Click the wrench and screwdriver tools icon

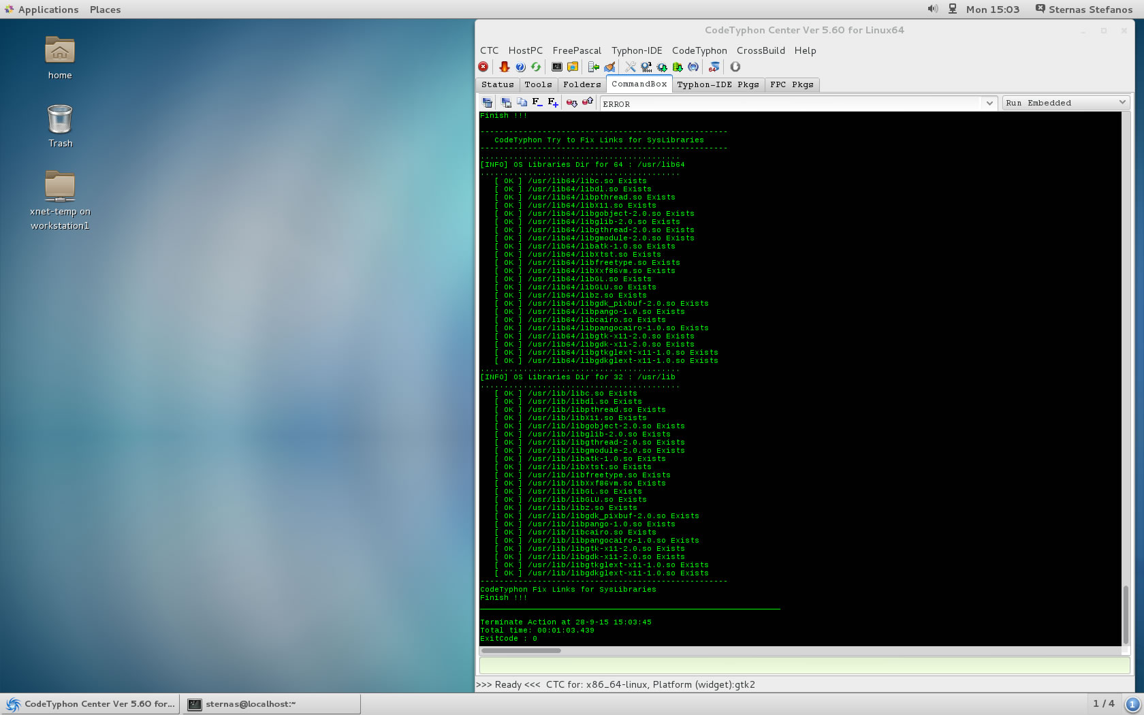coord(631,67)
